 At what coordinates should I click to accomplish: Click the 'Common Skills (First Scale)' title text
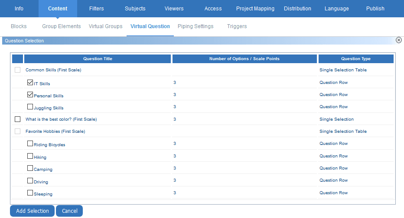click(53, 70)
